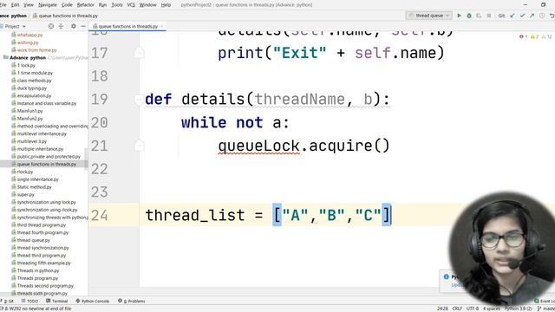Select opened file locate icon in Project panel
555x312 pixels.
pyautogui.click(x=51, y=26)
